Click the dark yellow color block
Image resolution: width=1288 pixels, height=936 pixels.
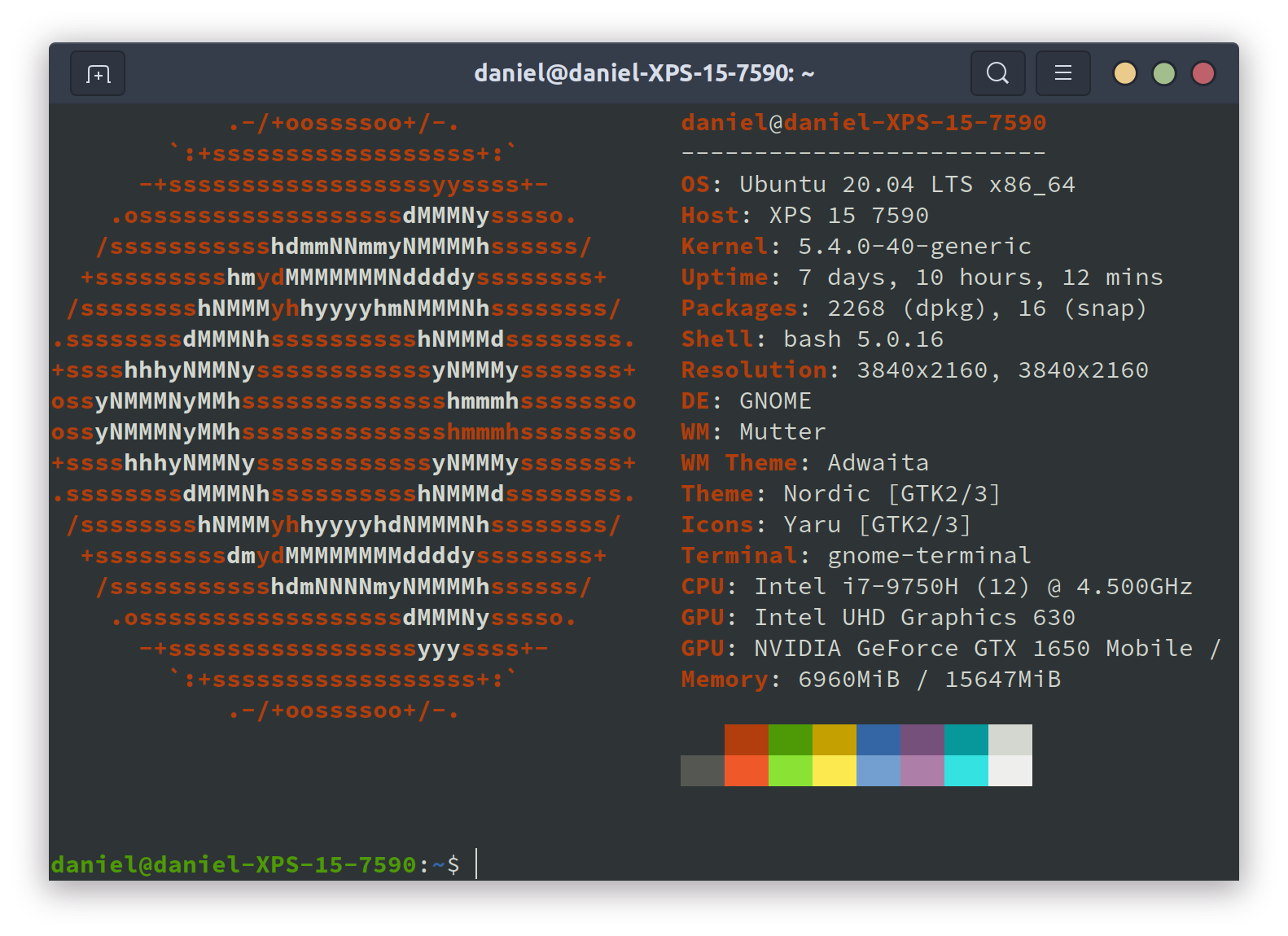835,740
